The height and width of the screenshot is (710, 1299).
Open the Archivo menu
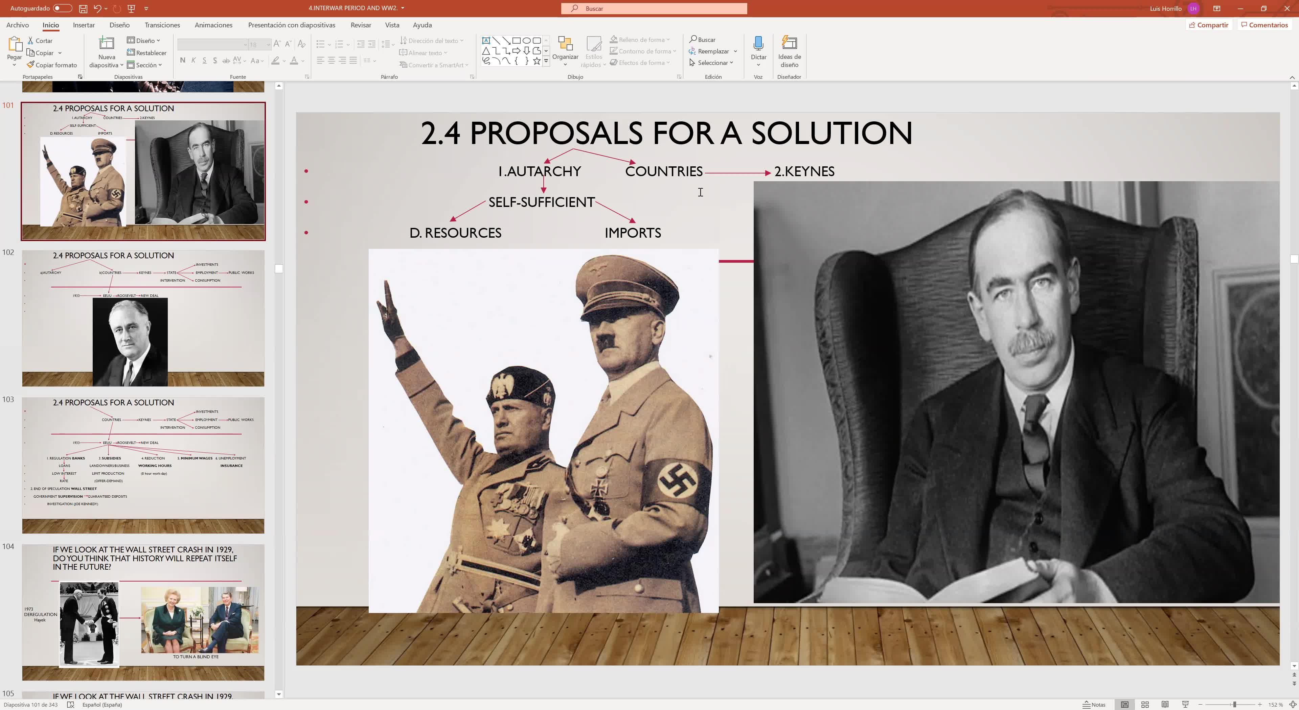coord(17,25)
